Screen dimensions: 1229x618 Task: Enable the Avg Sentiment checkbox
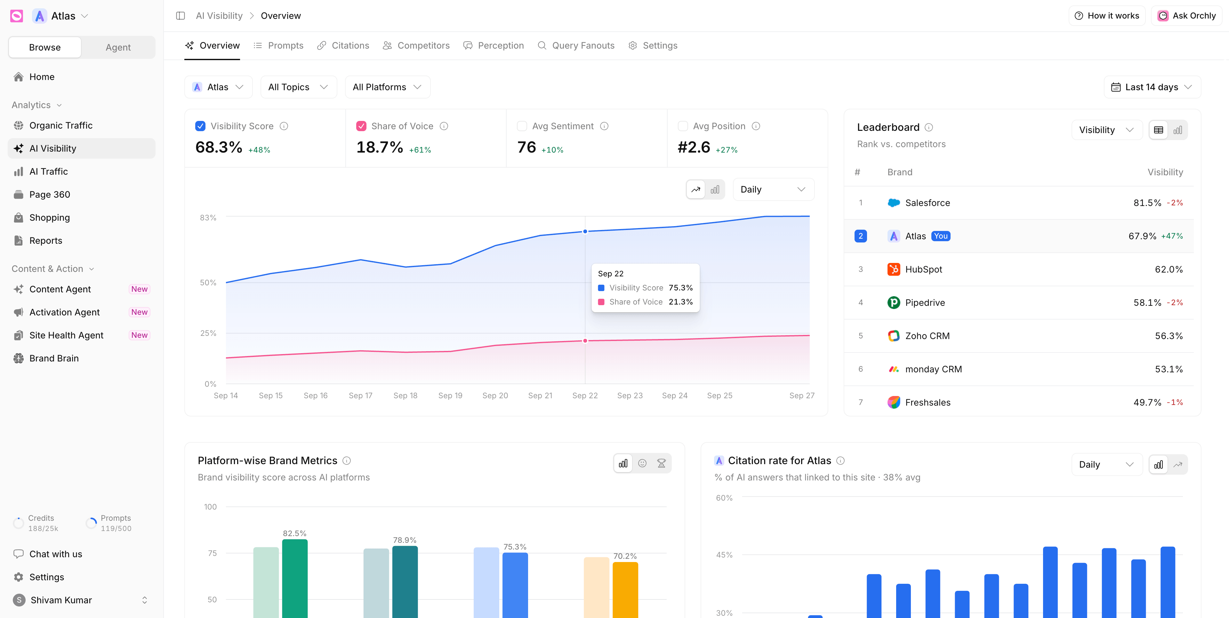(522, 126)
